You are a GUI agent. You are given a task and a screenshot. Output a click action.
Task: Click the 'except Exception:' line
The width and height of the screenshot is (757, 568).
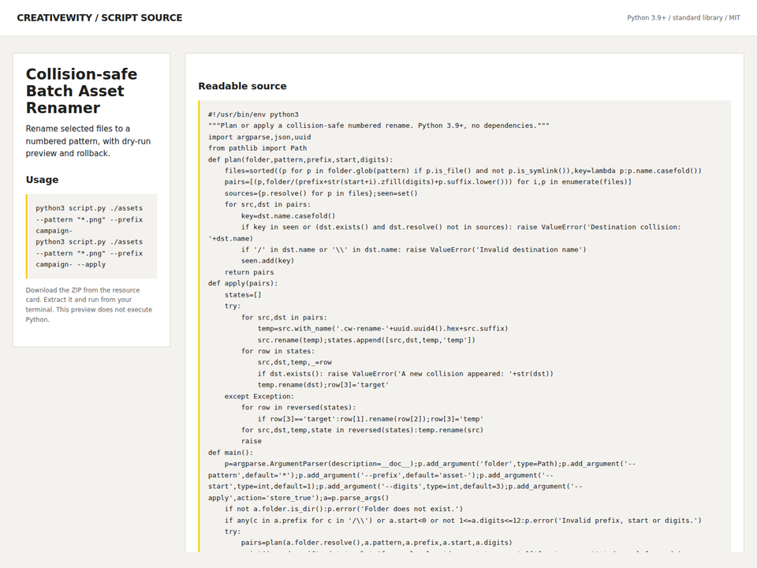[259, 397]
